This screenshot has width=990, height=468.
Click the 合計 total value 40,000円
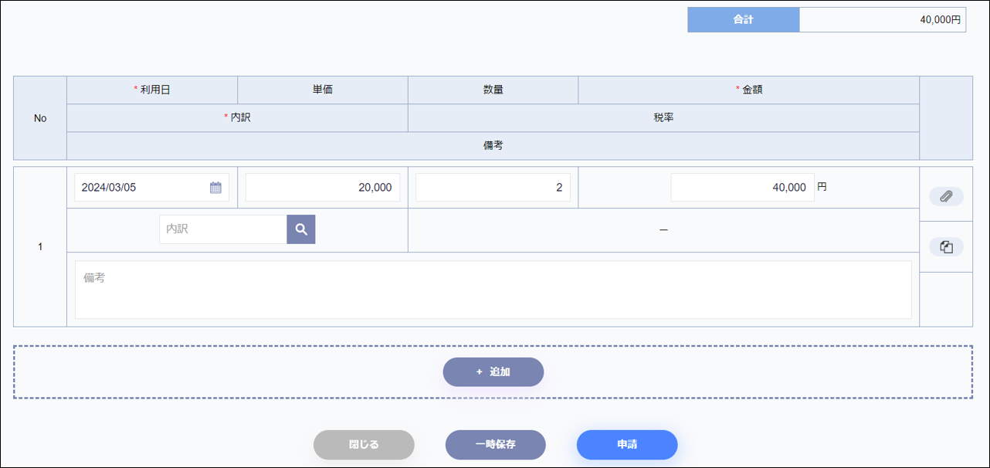(883, 20)
